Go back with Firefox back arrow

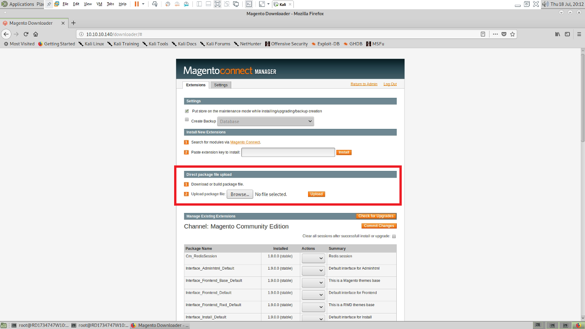[6, 34]
